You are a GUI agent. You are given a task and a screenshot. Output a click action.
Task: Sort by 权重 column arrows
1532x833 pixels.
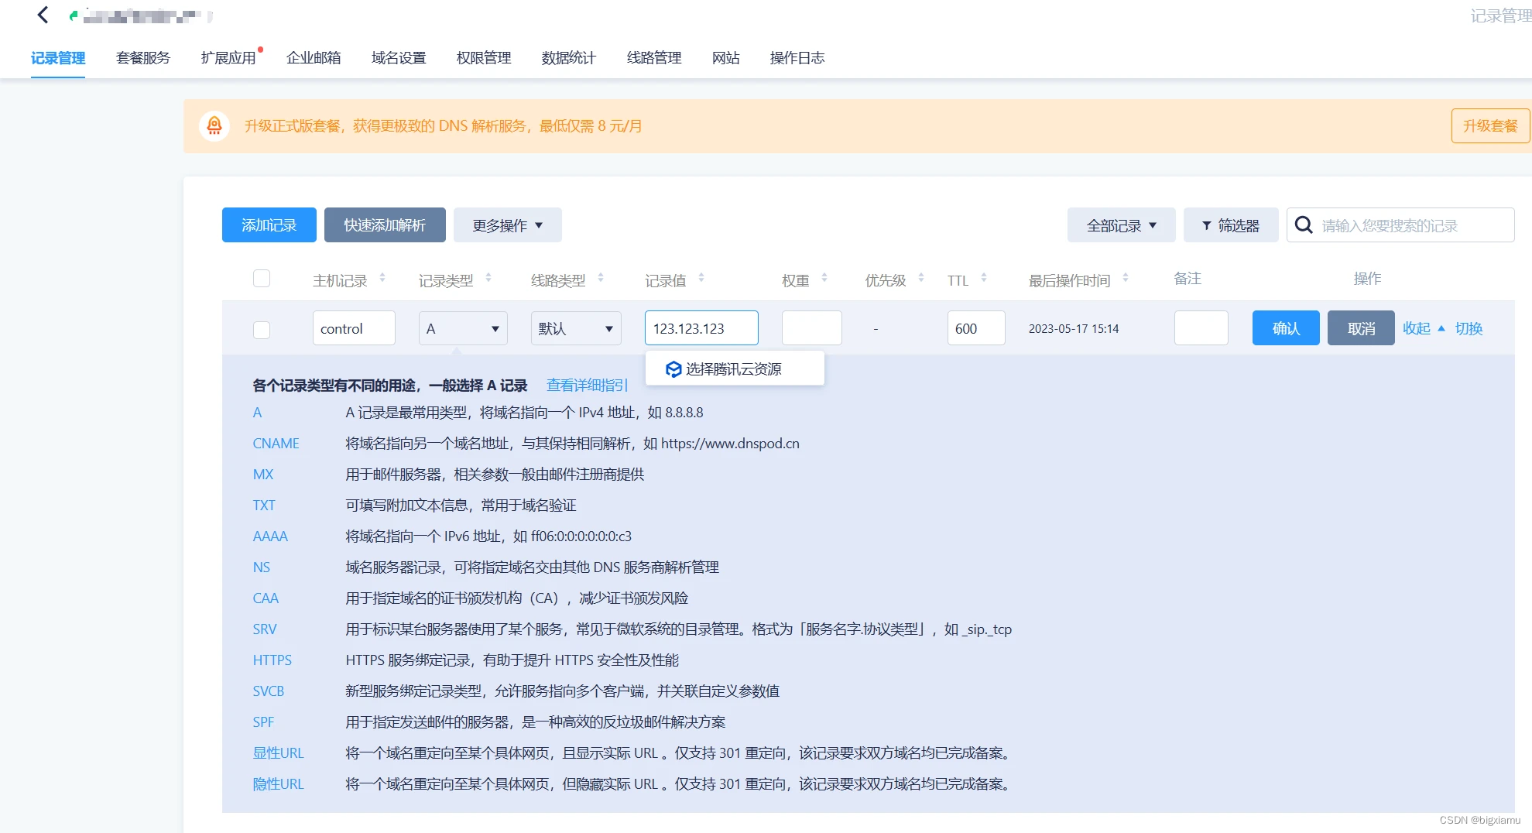(x=824, y=278)
